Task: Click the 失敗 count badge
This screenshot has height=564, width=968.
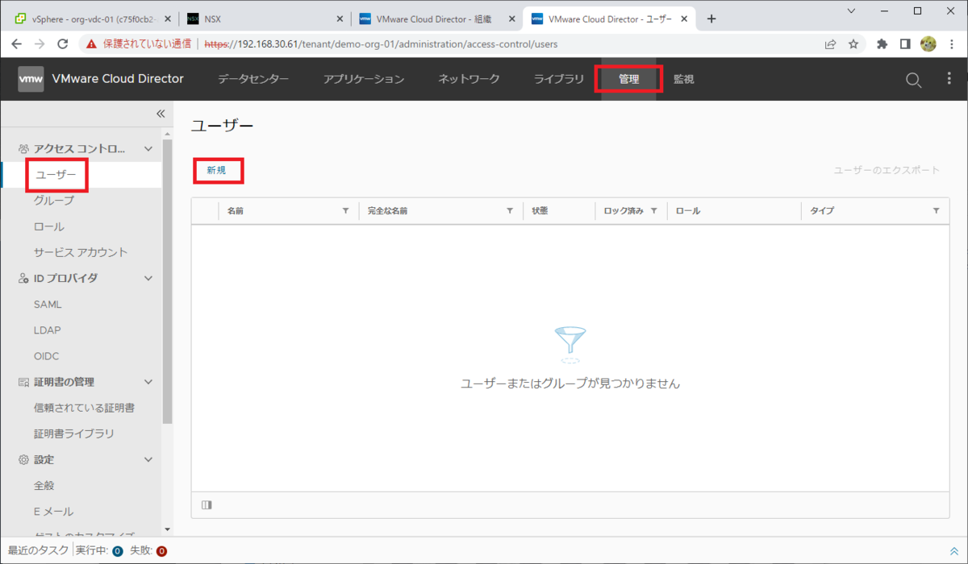Action: coord(161,551)
